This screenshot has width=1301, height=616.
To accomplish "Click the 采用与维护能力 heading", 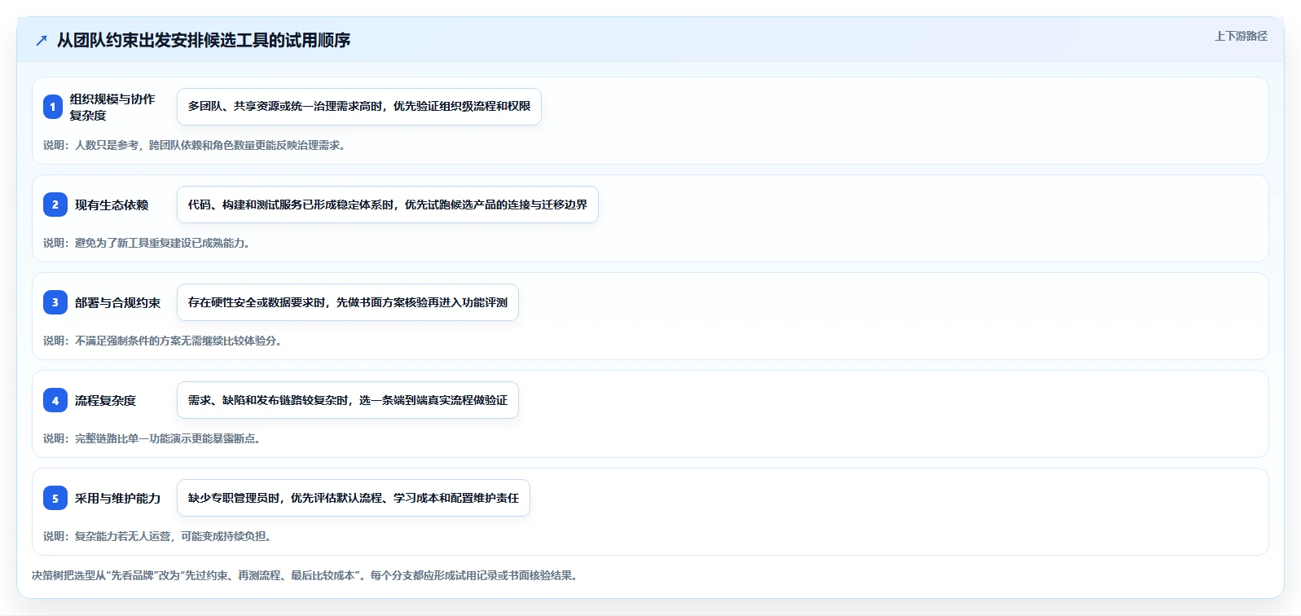I will click(x=117, y=498).
